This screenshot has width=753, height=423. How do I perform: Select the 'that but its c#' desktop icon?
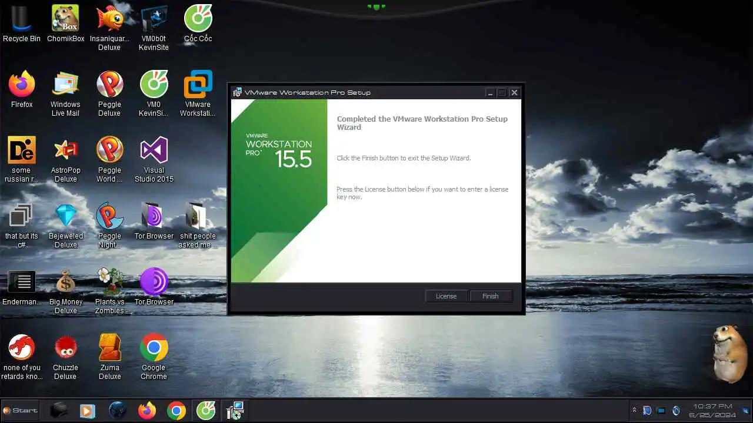22,226
